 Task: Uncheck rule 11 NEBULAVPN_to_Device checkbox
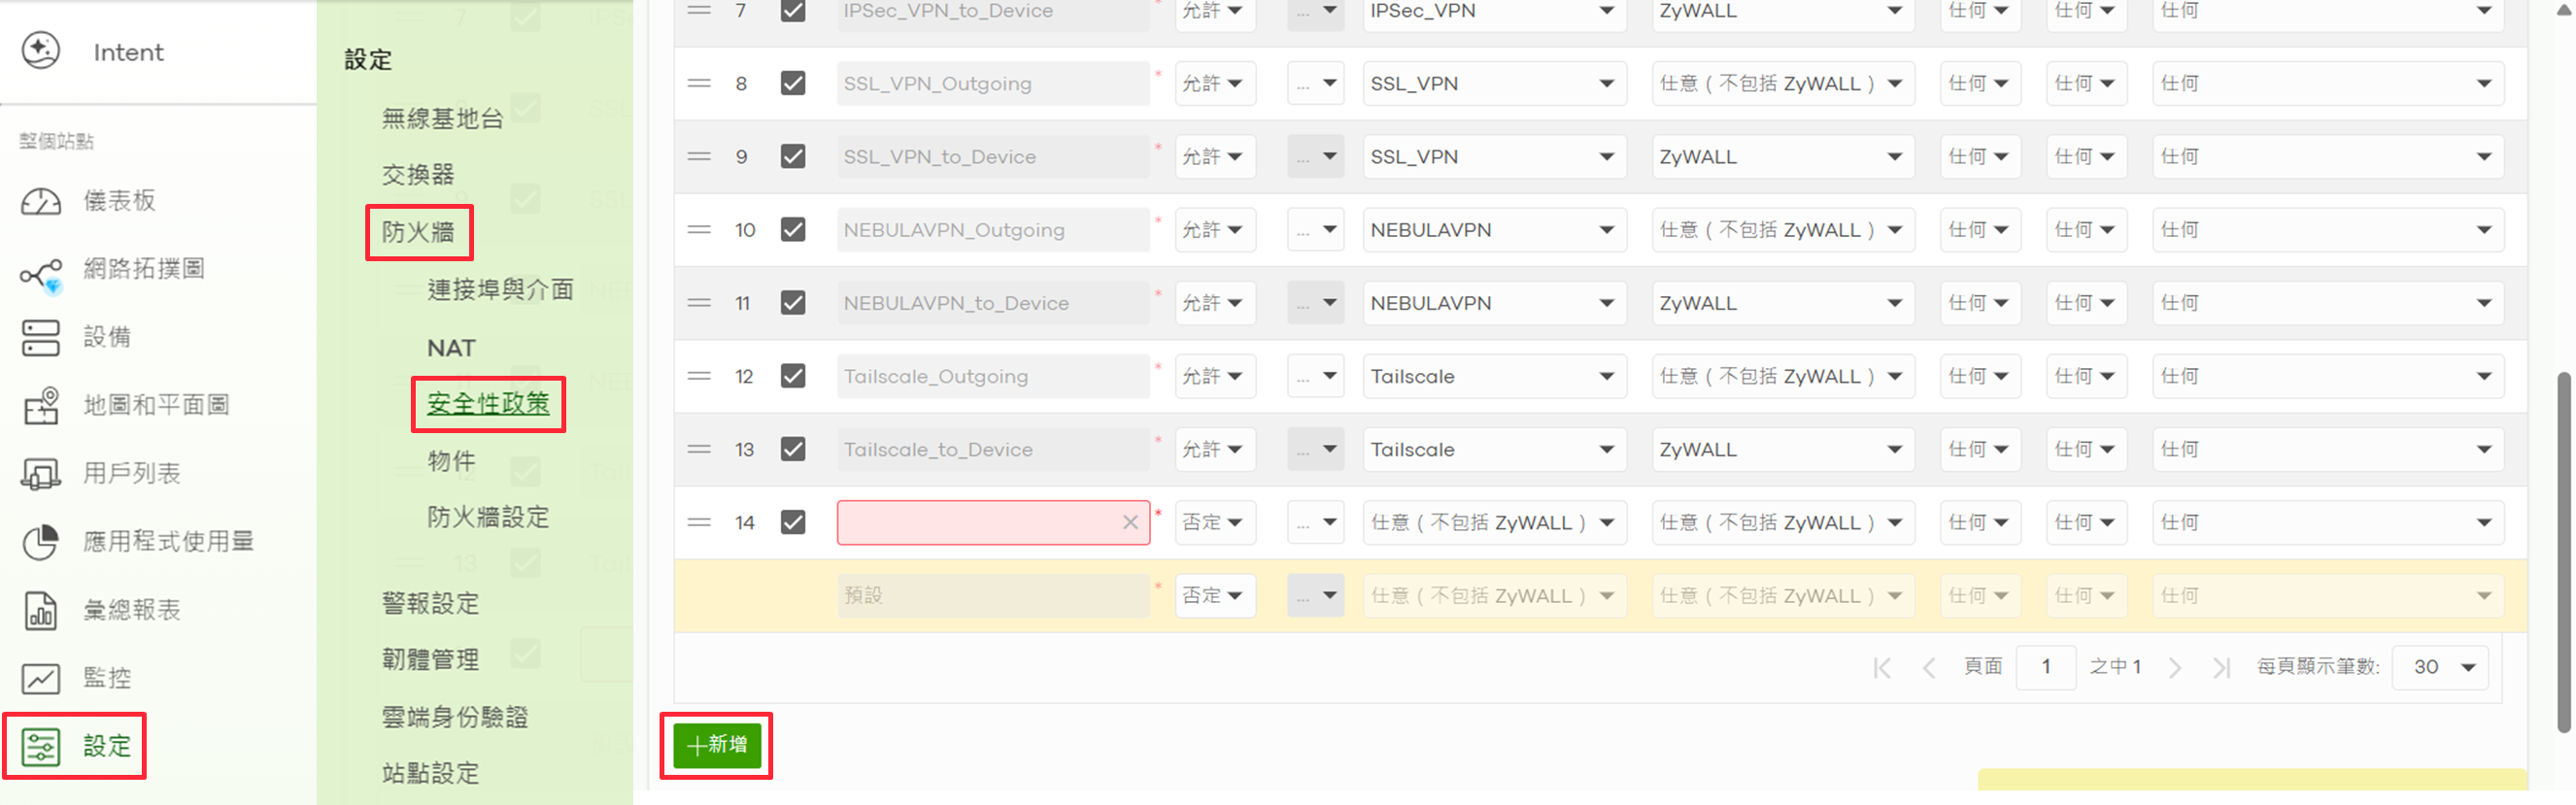pos(793,302)
